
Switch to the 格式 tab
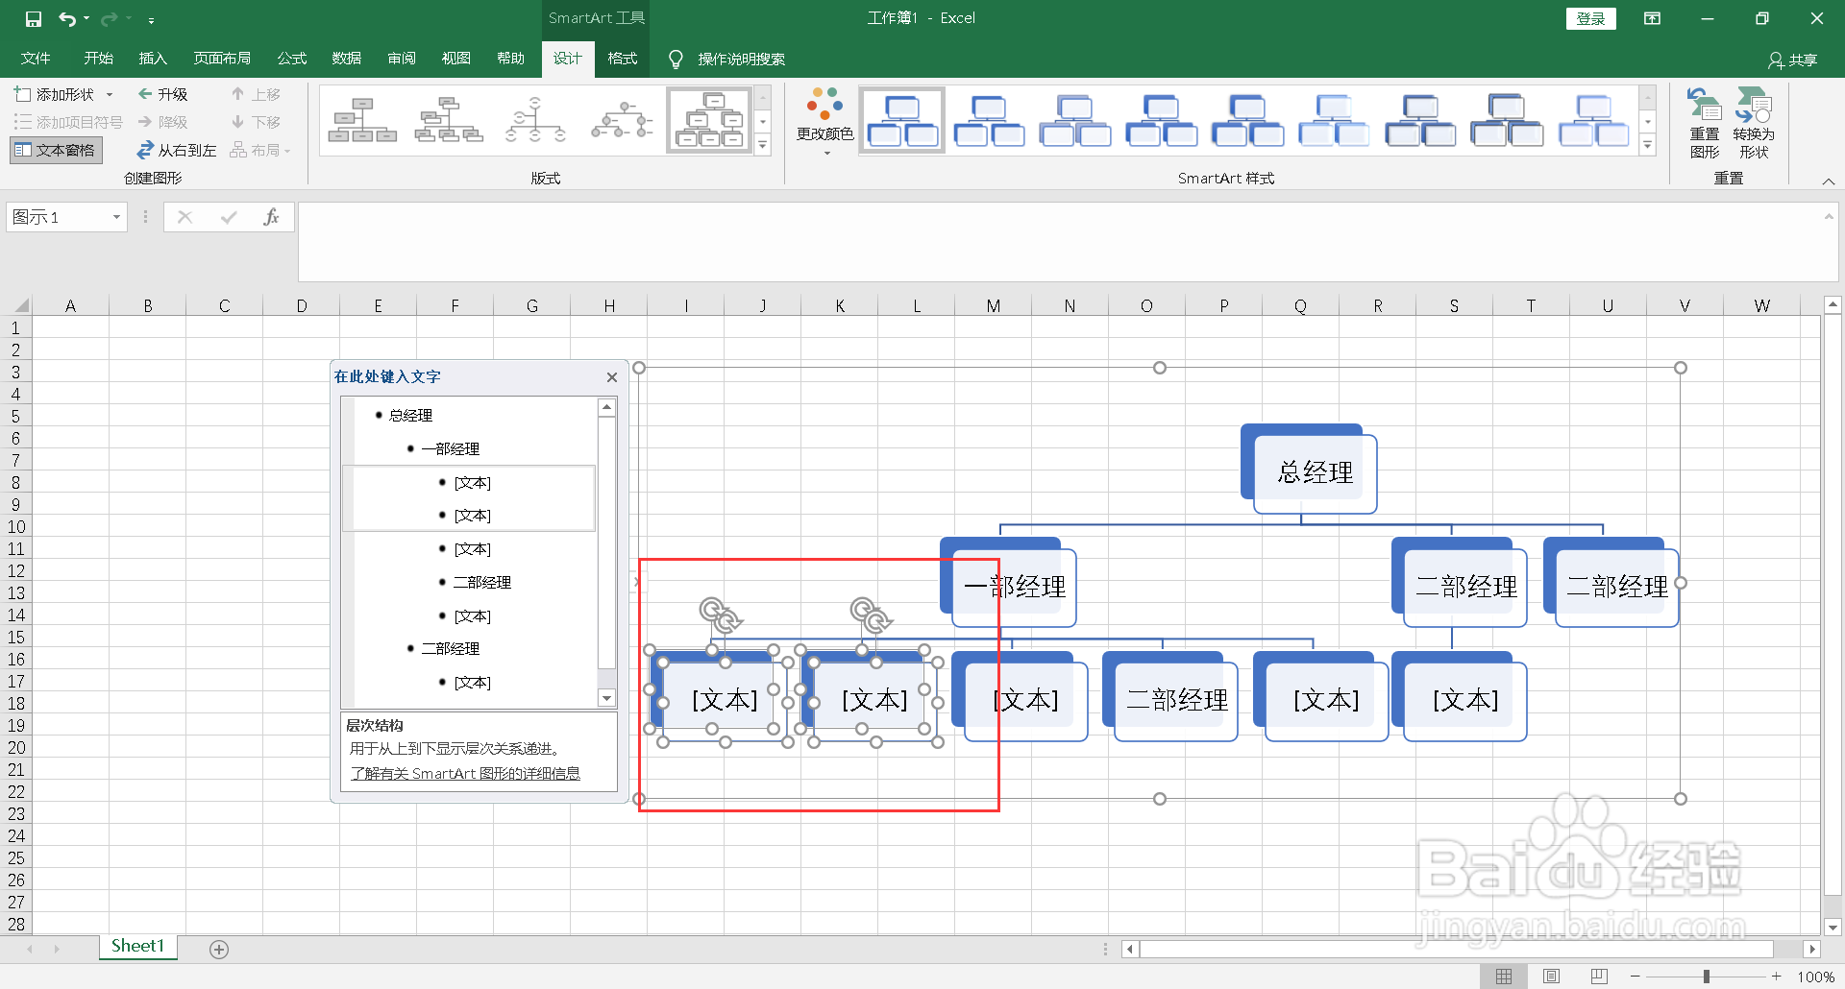tap(623, 59)
